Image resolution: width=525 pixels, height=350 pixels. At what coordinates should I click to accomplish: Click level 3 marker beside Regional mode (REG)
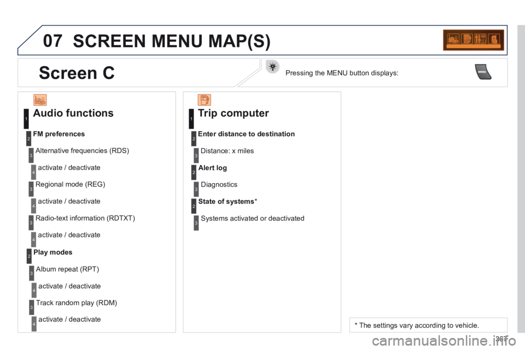pyautogui.click(x=31, y=189)
